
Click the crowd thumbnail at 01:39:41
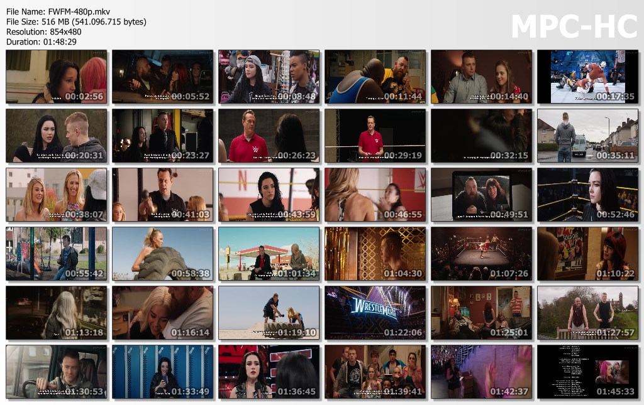point(375,372)
